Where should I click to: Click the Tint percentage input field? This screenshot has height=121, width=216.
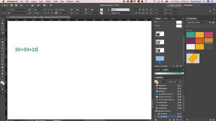pyautogui.click(x=175, y=82)
